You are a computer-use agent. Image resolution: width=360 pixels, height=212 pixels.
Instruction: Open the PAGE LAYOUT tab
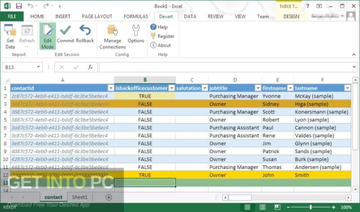(97, 16)
